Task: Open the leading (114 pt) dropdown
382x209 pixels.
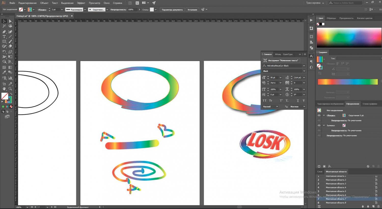Action: click(304, 77)
